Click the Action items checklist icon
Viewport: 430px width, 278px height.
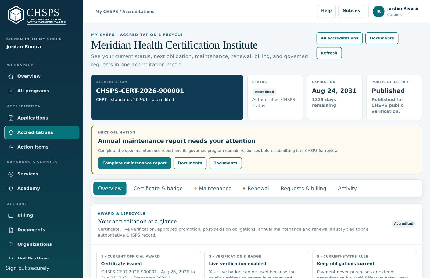[x=11, y=147]
